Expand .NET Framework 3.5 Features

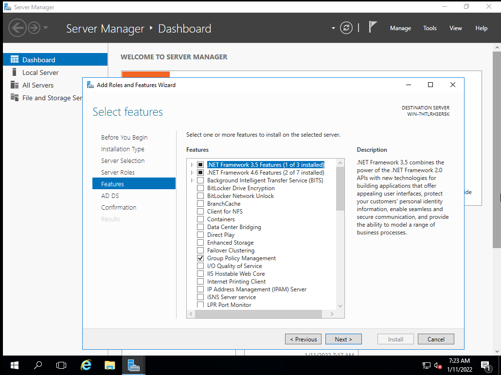point(191,164)
